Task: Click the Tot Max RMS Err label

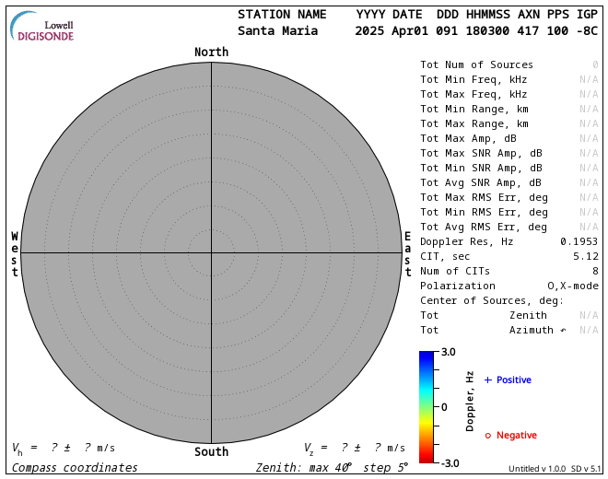Action: coord(484,197)
